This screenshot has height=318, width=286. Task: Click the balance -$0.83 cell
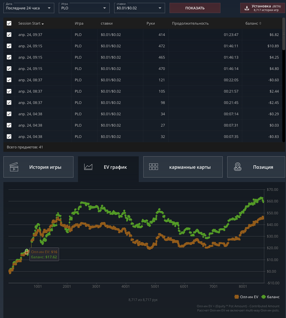[273, 137]
